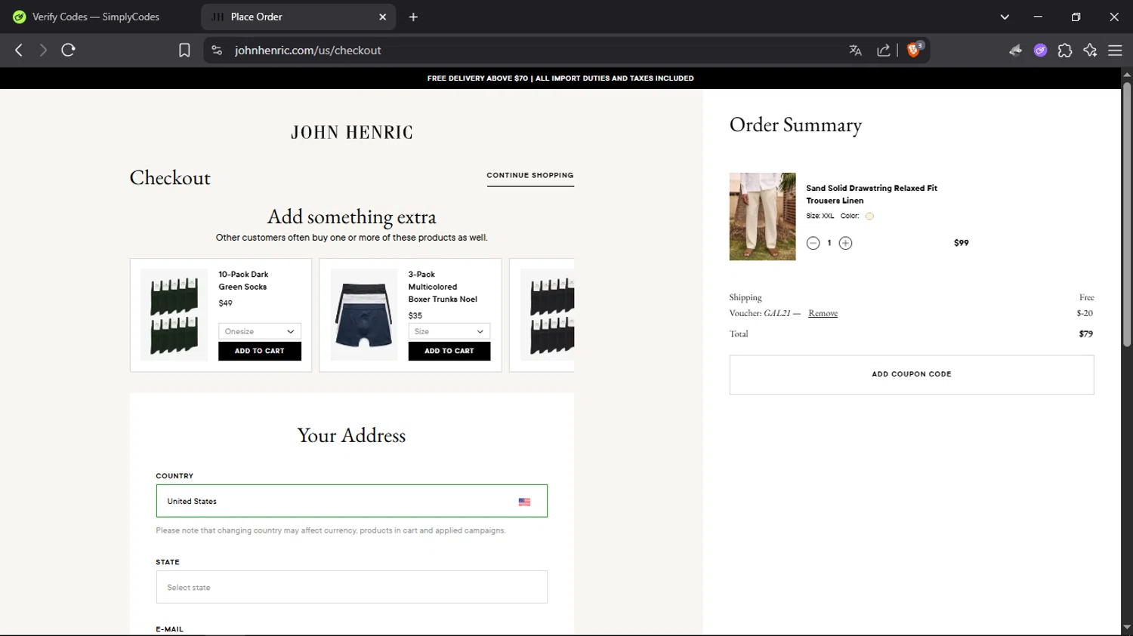Open the Size dropdown for boxer trunks
This screenshot has height=636, width=1133.
(449, 331)
